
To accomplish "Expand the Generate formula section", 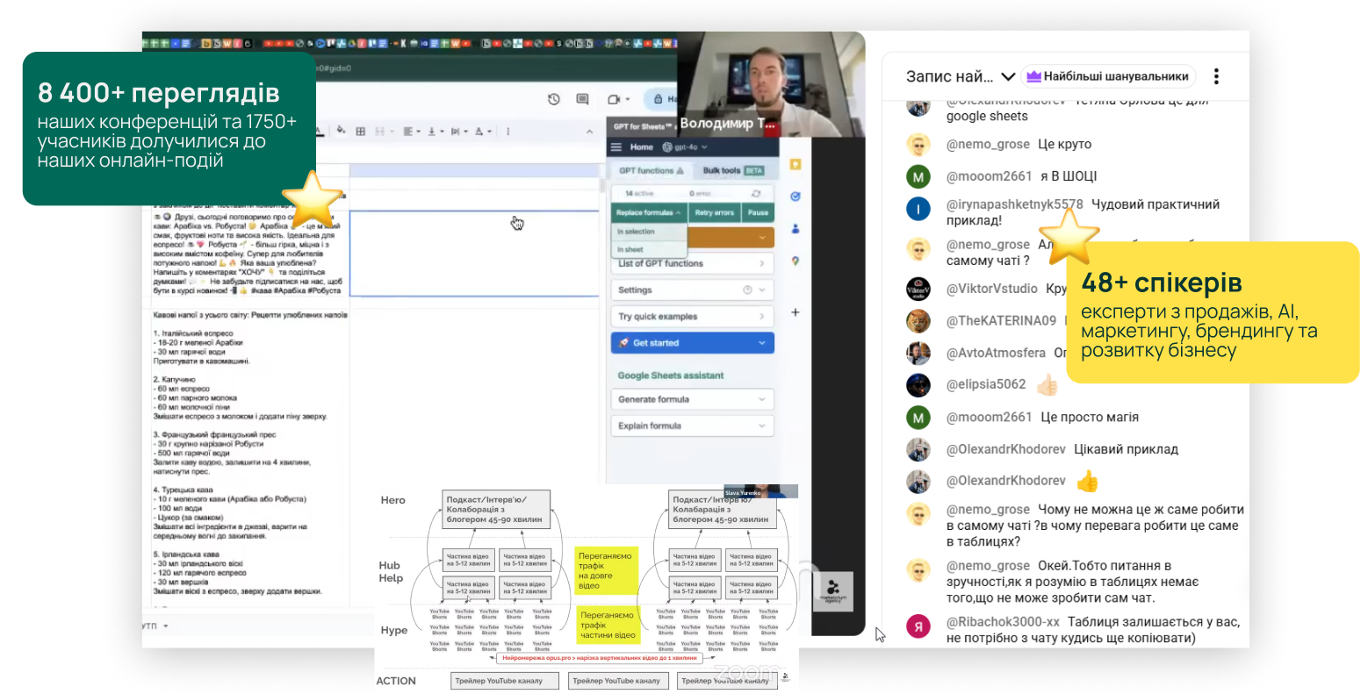I will pyautogui.click(x=692, y=399).
